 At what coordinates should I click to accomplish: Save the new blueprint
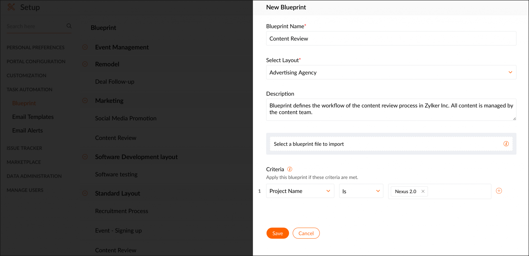click(x=277, y=233)
